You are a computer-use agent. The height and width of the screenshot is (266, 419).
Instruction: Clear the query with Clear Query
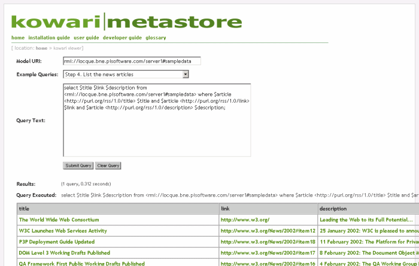click(x=108, y=166)
